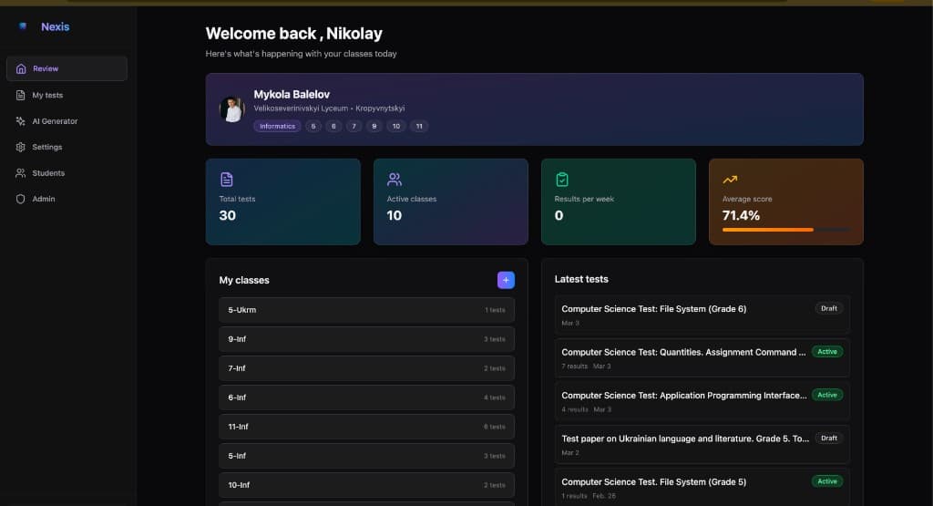Open the Review menu item

tap(67, 68)
